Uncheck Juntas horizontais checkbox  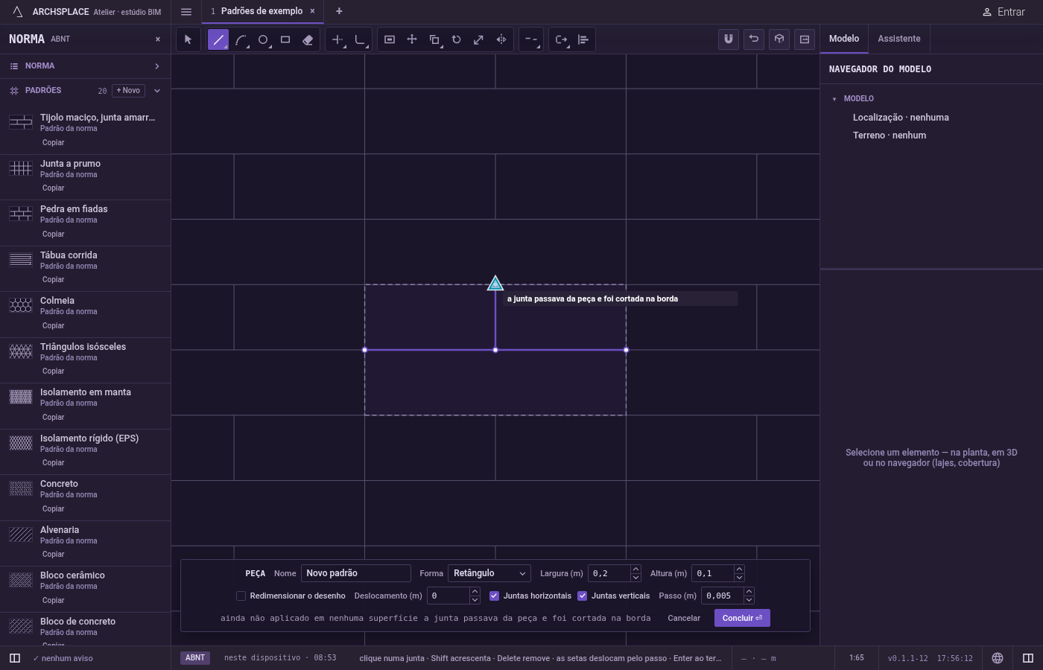coord(494,596)
